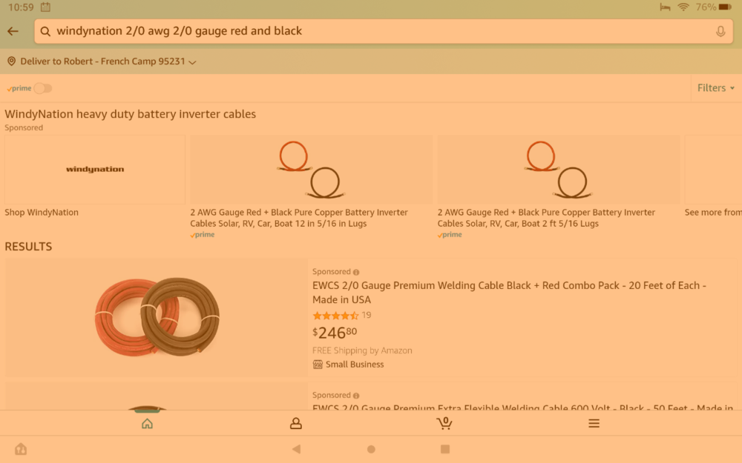The height and width of the screenshot is (463, 742).
Task: Open the Filters dropdown
Action: coord(715,87)
